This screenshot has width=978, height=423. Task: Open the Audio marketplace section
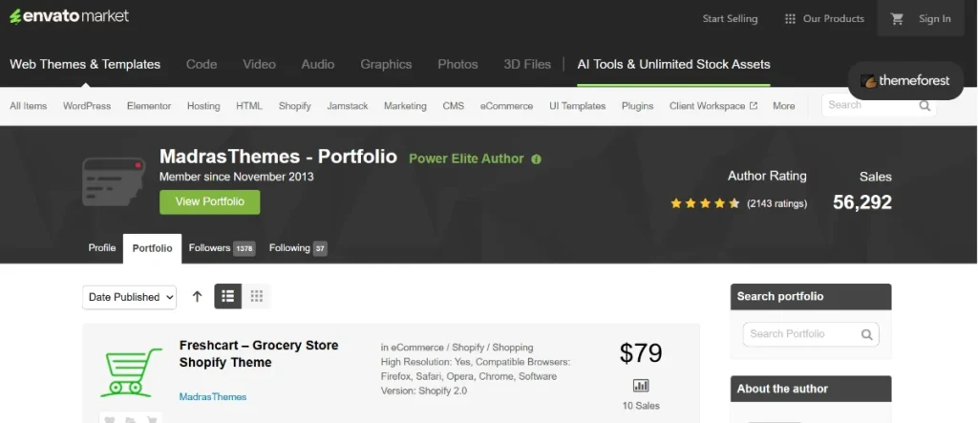[x=317, y=64]
